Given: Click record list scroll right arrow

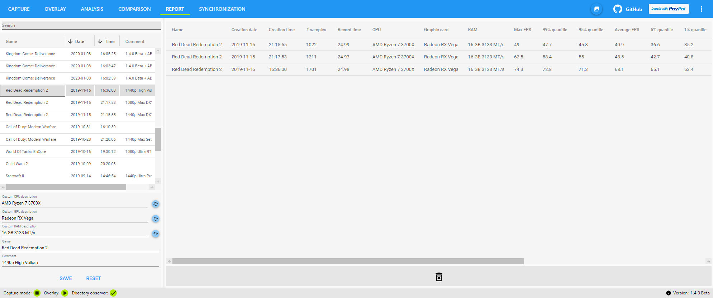Looking at the screenshot, I should (152, 187).
